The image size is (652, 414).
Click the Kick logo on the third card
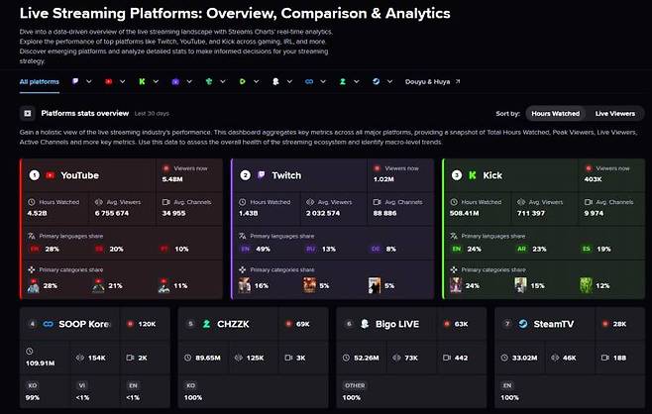[473, 175]
